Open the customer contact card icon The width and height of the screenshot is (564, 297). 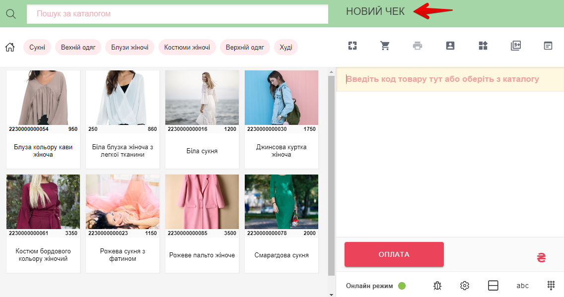(x=450, y=46)
